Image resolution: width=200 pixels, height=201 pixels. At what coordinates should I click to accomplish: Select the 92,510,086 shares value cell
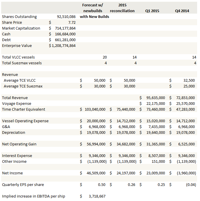coord(66,17)
